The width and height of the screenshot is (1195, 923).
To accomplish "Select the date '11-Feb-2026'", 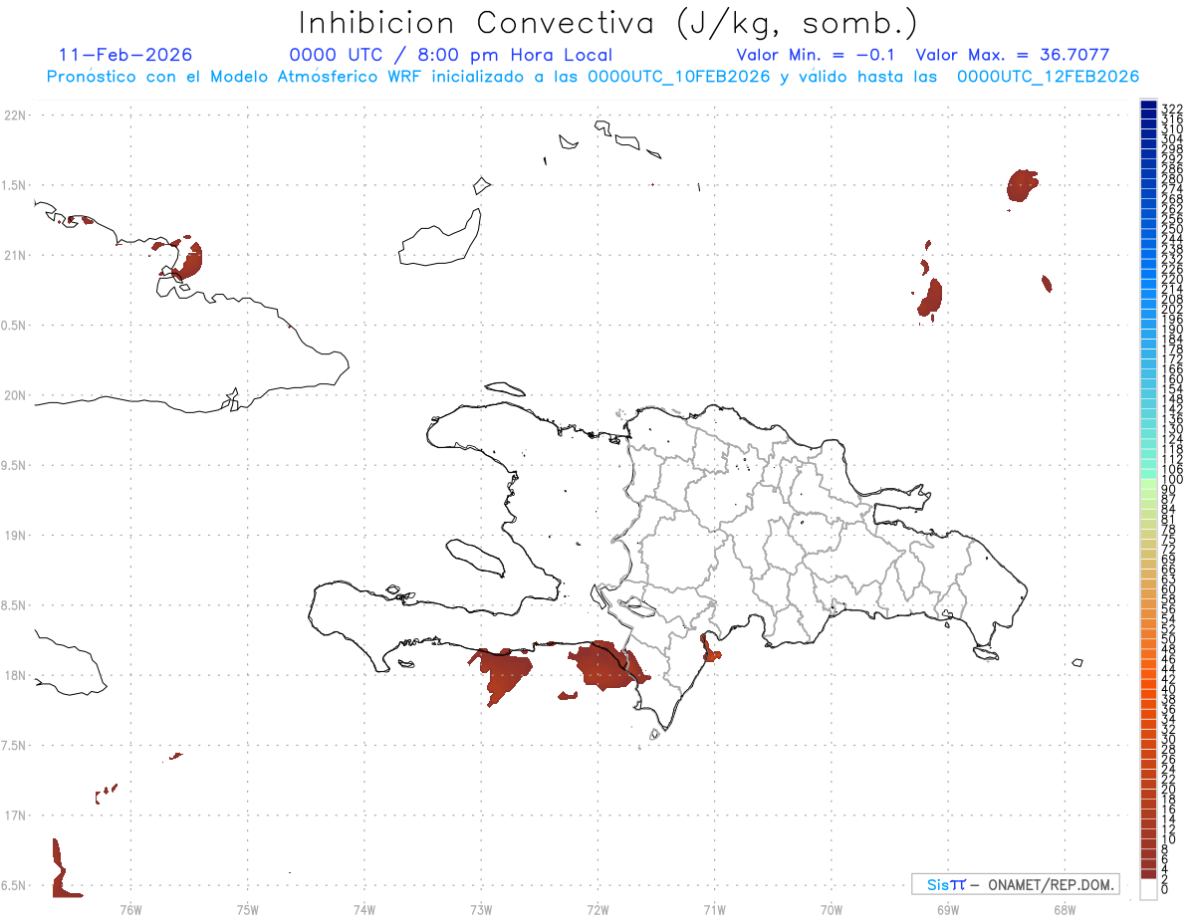I will 125,55.
